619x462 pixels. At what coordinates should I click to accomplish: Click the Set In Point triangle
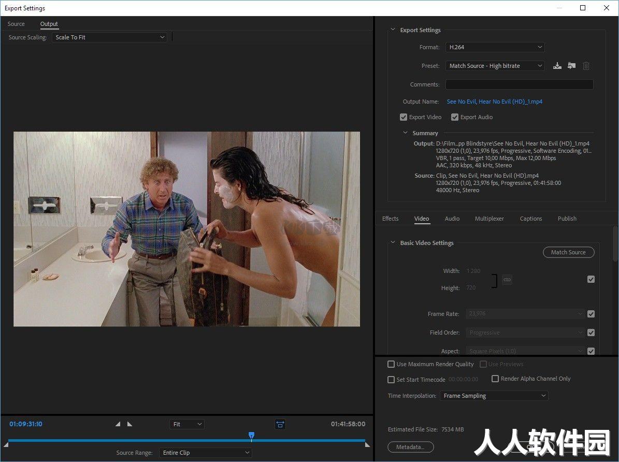click(118, 424)
